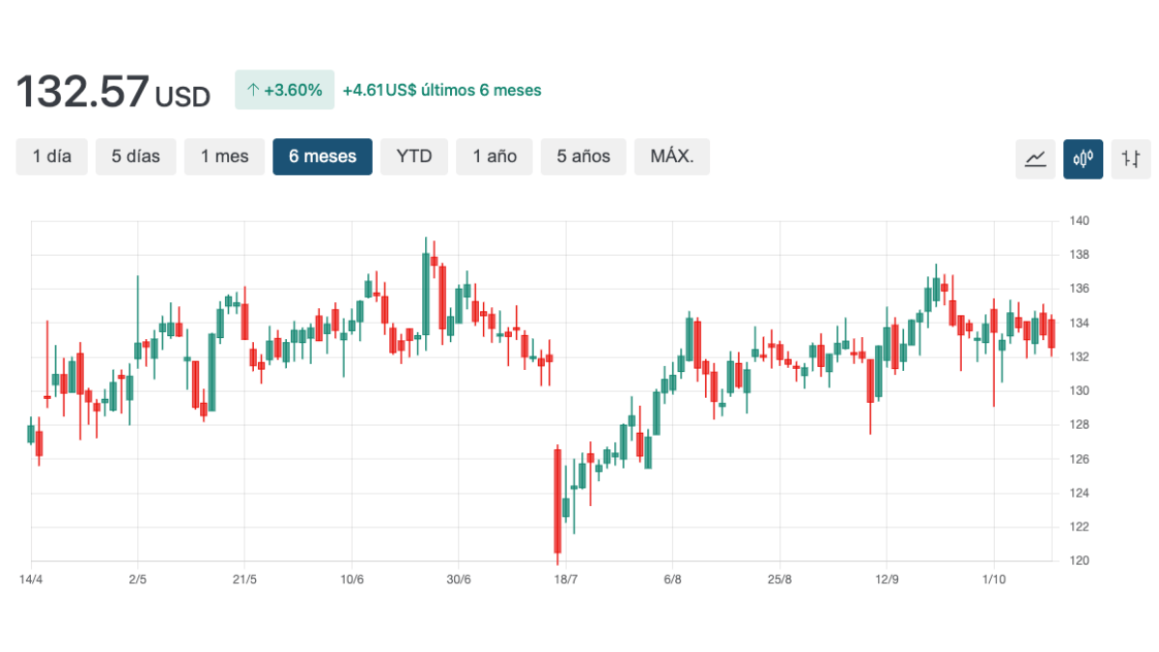
Task: Click the large red candle before 18/7
Action: (x=557, y=500)
